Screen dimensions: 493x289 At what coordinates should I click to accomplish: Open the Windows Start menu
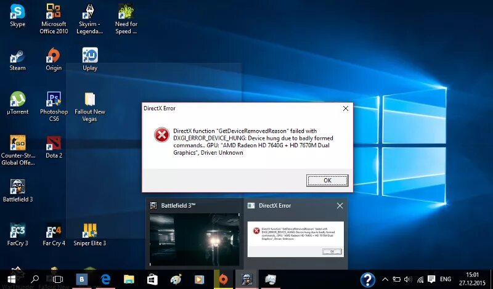11,279
